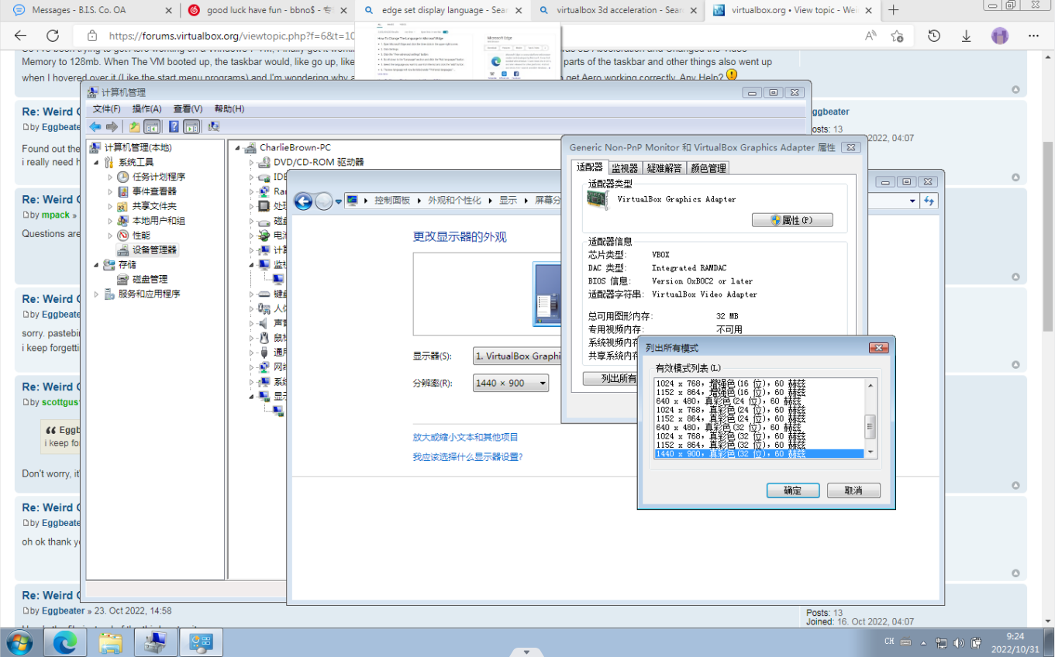Open 文件(F) menu in Computer Management
Viewport: 1055px width, 657px height.
(107, 109)
